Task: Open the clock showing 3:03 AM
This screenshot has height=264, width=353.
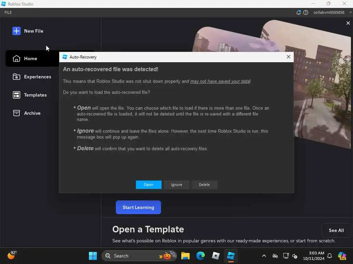Action: pyautogui.click(x=314, y=256)
